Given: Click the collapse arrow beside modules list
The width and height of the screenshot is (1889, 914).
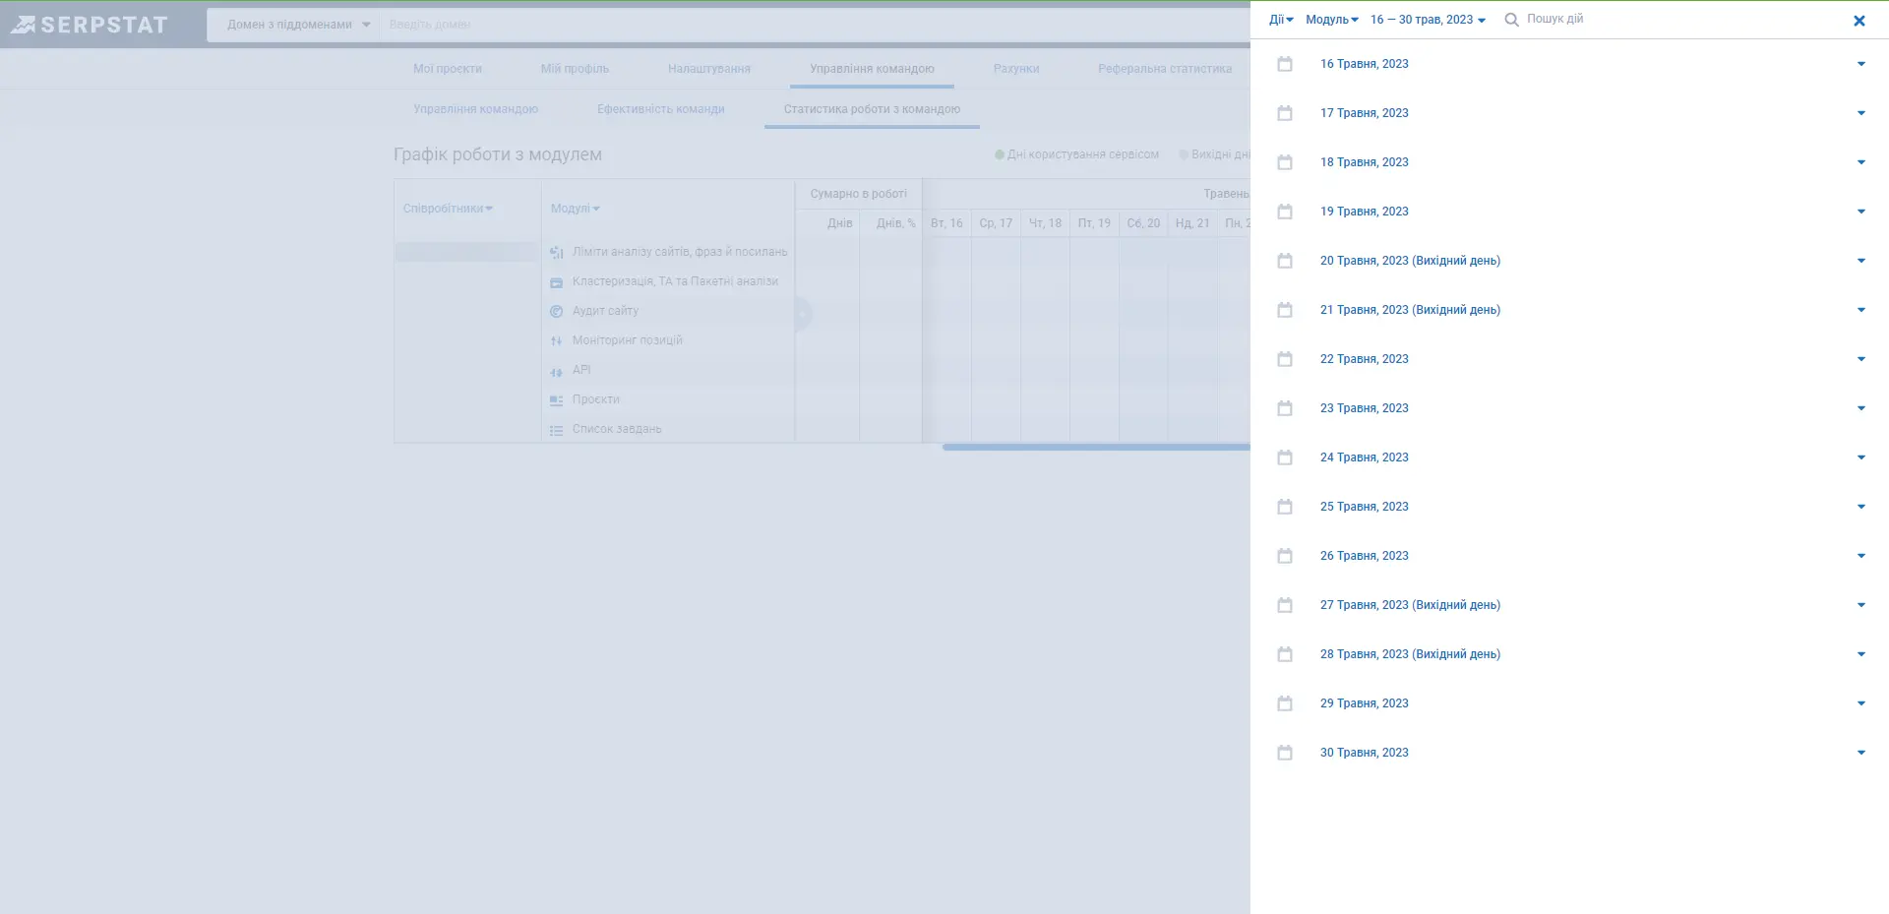Looking at the screenshot, I should click(803, 314).
